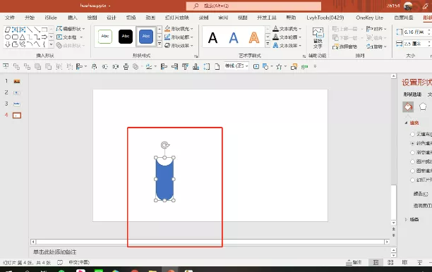Switch to the OneKey Lite tab

click(369, 18)
